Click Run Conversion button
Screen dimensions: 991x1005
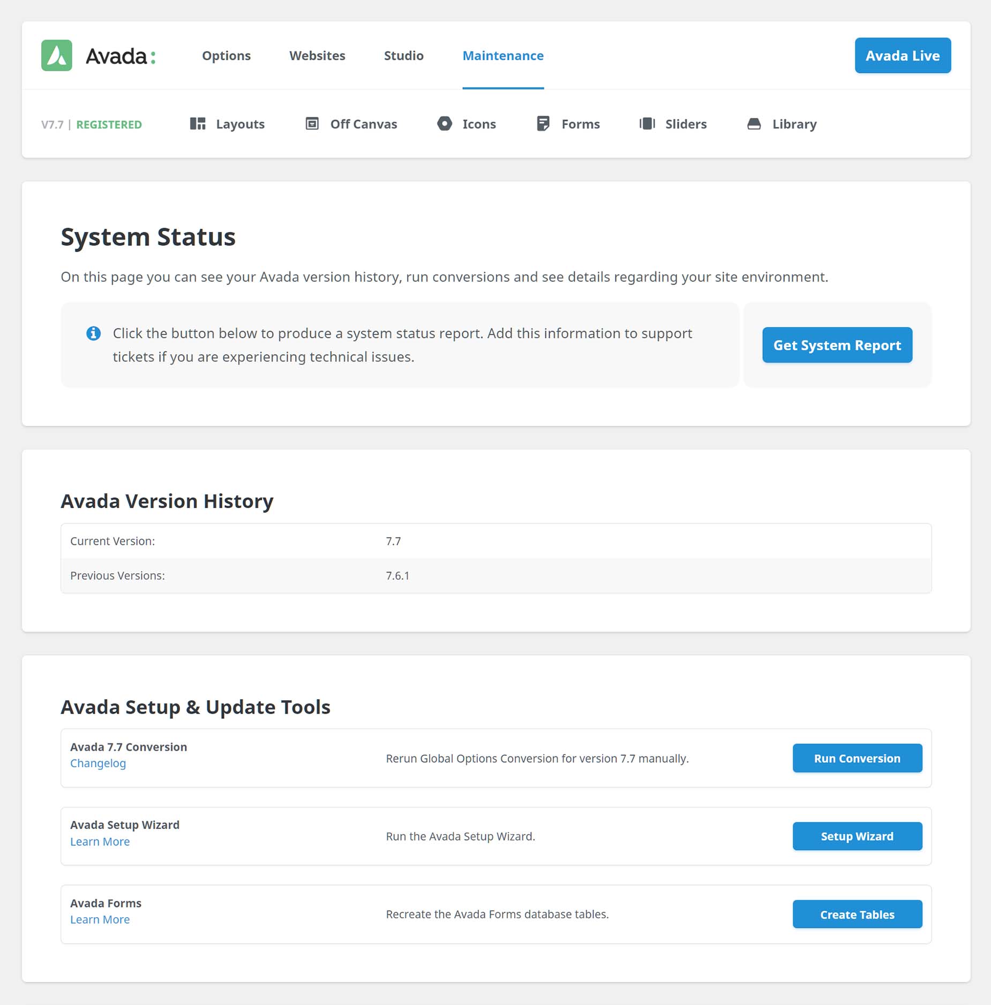[857, 758]
